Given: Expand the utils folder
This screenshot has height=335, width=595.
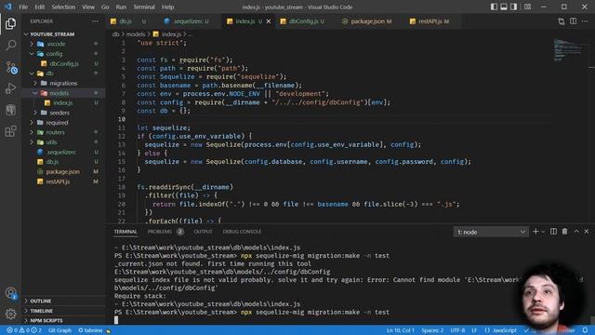Looking at the screenshot, I should [x=32, y=142].
